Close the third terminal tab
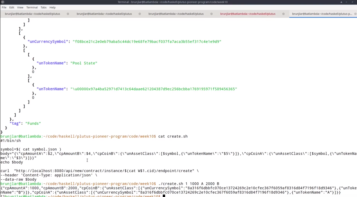 pos(211,14)
